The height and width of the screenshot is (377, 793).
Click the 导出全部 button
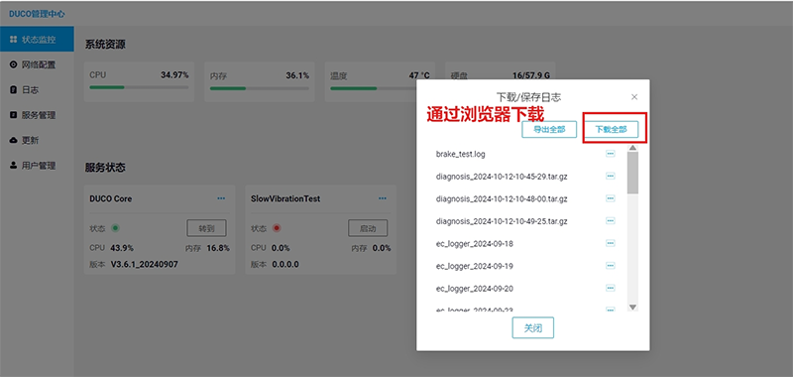pos(549,129)
